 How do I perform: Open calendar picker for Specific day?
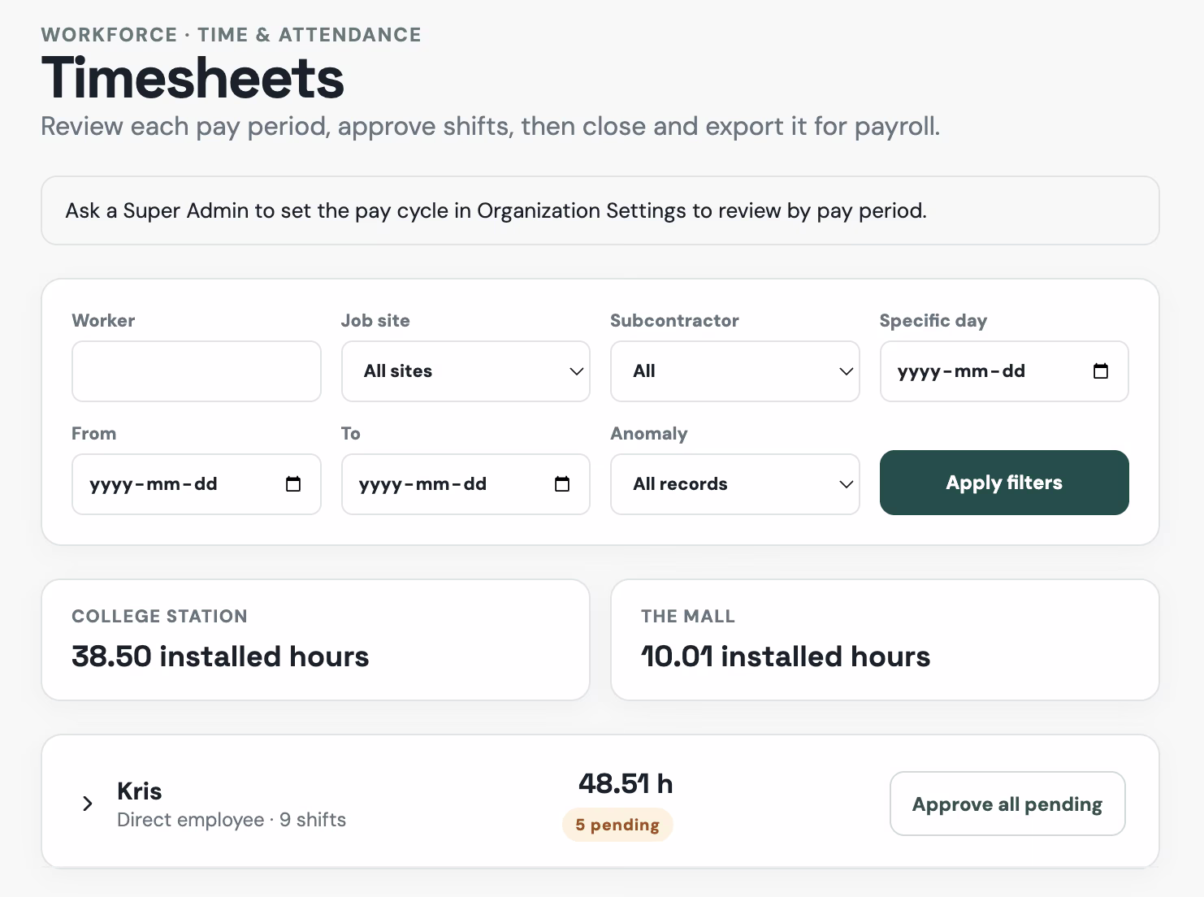pos(1101,371)
